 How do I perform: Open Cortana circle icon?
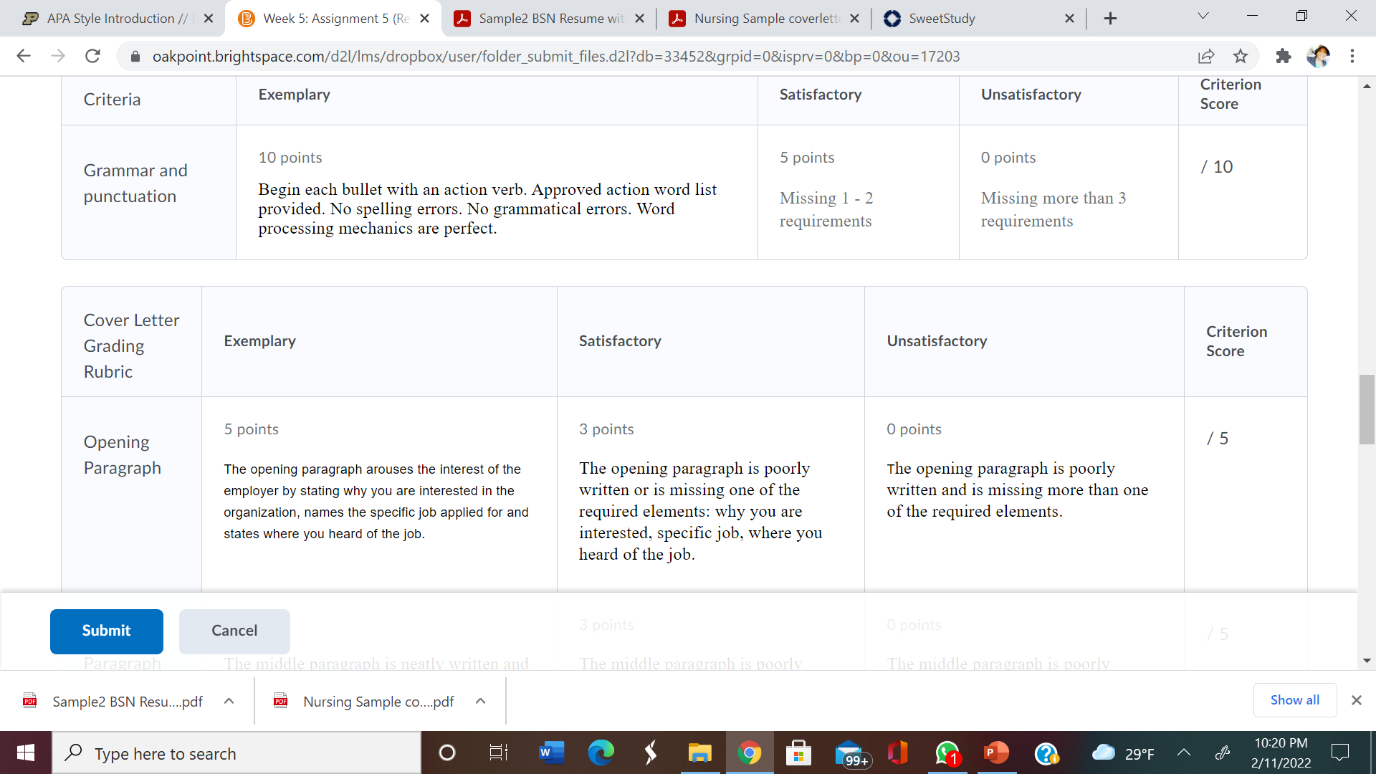(446, 753)
